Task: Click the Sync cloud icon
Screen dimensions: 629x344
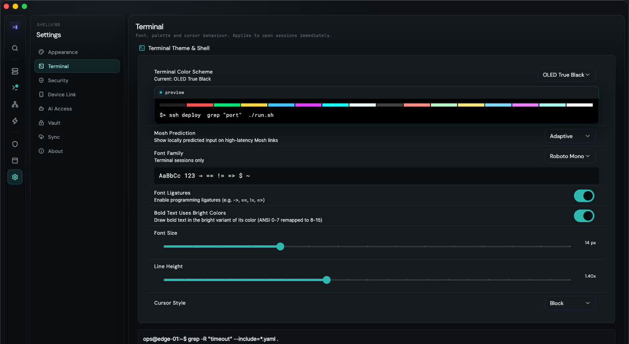Action: click(41, 137)
